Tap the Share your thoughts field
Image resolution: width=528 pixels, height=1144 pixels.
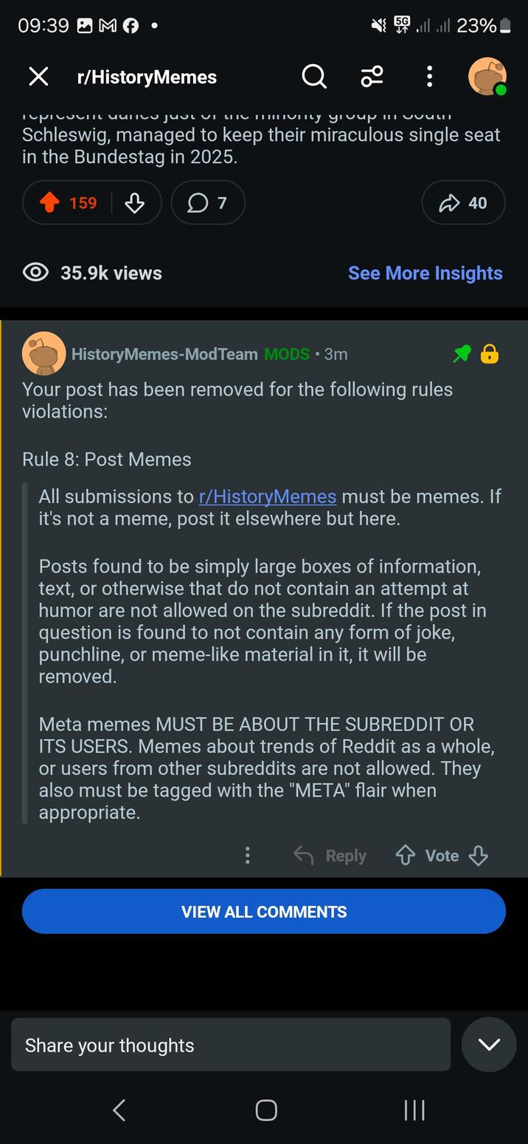coord(230,1045)
